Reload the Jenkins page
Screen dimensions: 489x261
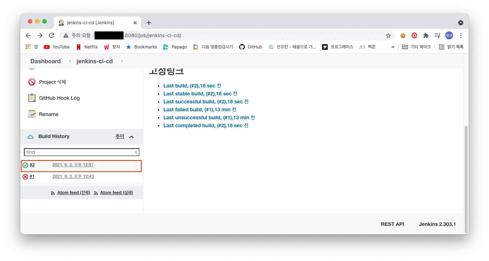(x=51, y=35)
